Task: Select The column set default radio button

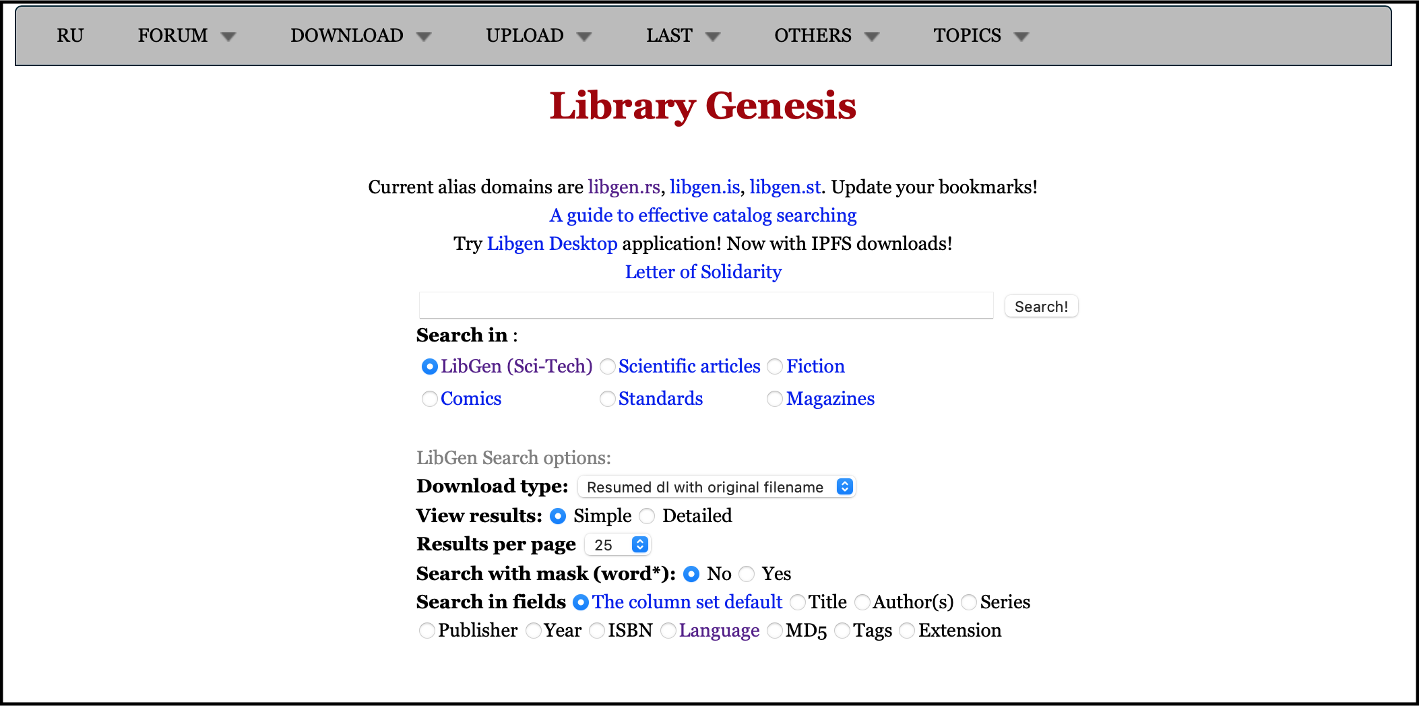Action: click(581, 602)
